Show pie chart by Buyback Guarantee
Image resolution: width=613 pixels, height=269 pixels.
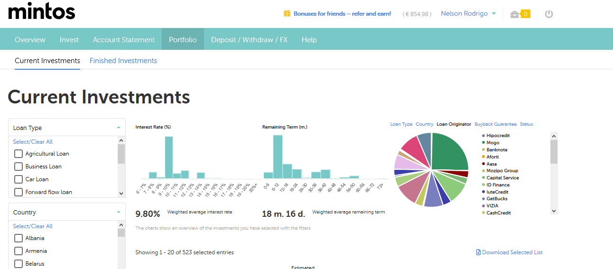[x=495, y=124]
